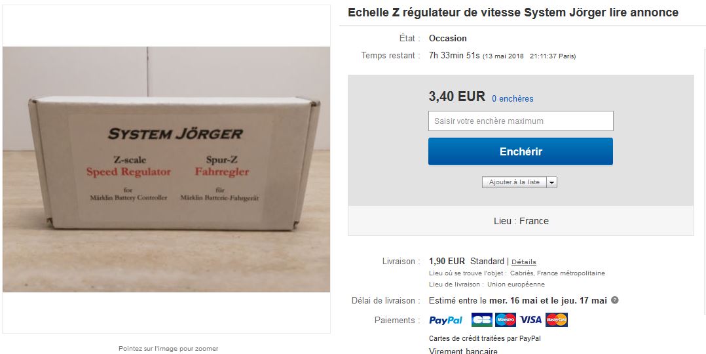Click the listing title Echelle Z régulateur
This screenshot has width=706, height=354.
tap(513, 12)
